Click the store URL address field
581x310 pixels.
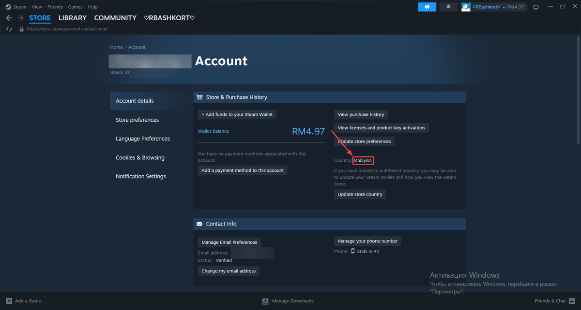(67, 29)
